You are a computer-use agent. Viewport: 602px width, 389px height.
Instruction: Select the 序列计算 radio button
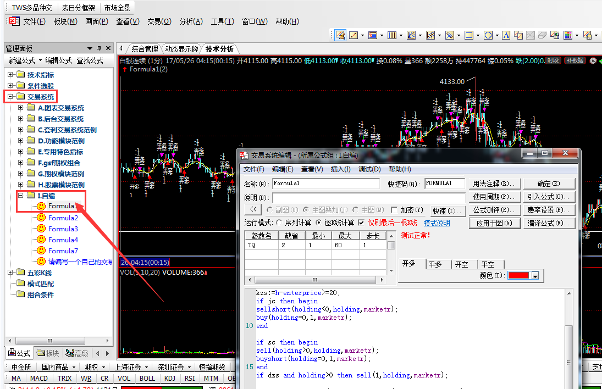click(279, 223)
